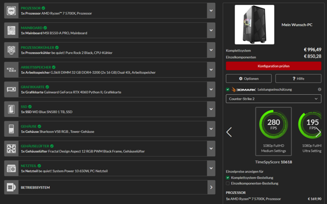Screen dimensions: 327x204
Task: Click the Prozessorkühler fan icon
Action: (x=11, y=50)
